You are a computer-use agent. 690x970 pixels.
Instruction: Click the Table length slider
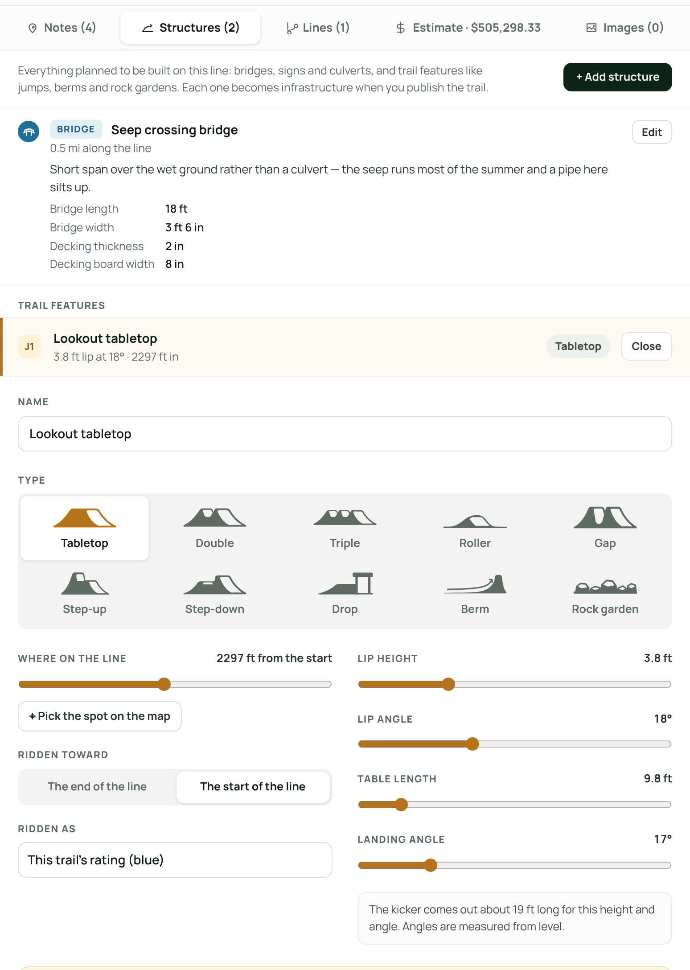coord(515,805)
